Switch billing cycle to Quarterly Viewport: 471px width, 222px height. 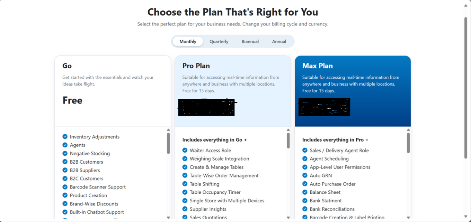219,41
